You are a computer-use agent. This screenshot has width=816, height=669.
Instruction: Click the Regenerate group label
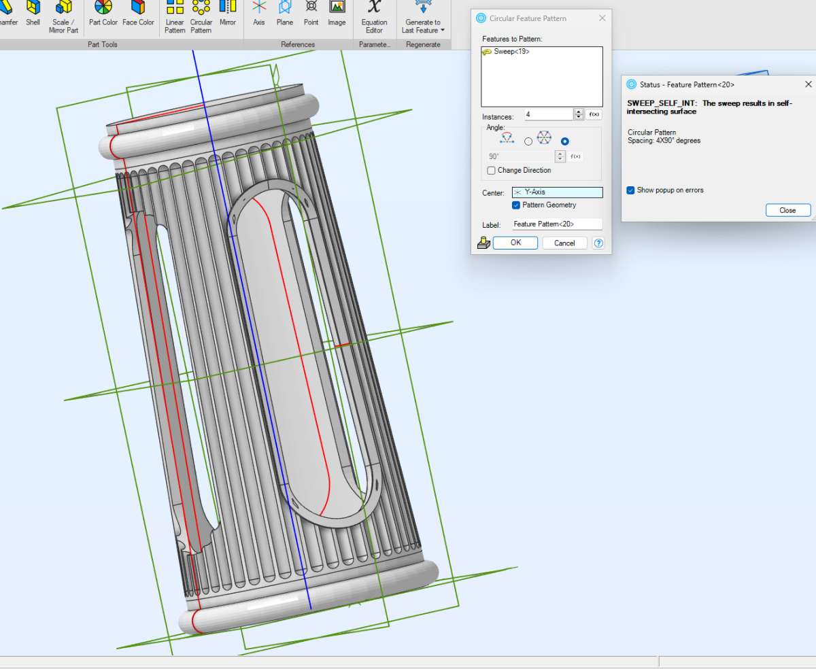(423, 45)
